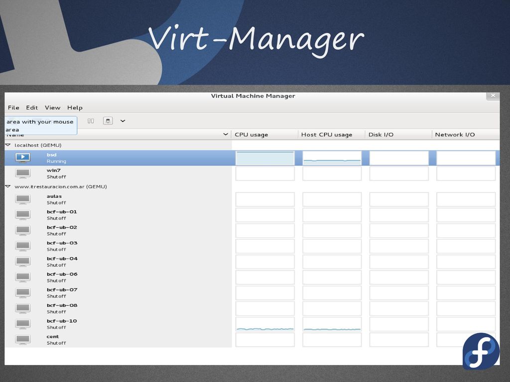Click the bcf-ub-01 VM monitor icon
This screenshot has height=382, width=510.
[x=23, y=215]
